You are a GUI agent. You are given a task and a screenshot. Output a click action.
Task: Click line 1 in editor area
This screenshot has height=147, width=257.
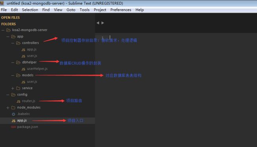point(176,38)
